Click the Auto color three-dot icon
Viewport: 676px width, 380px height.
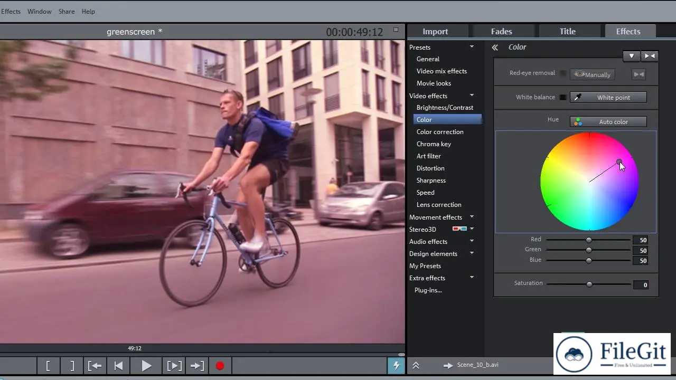coord(578,122)
